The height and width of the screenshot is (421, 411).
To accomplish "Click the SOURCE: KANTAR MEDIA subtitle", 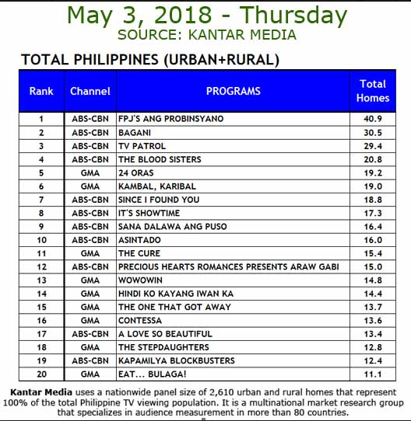I will pos(207,35).
